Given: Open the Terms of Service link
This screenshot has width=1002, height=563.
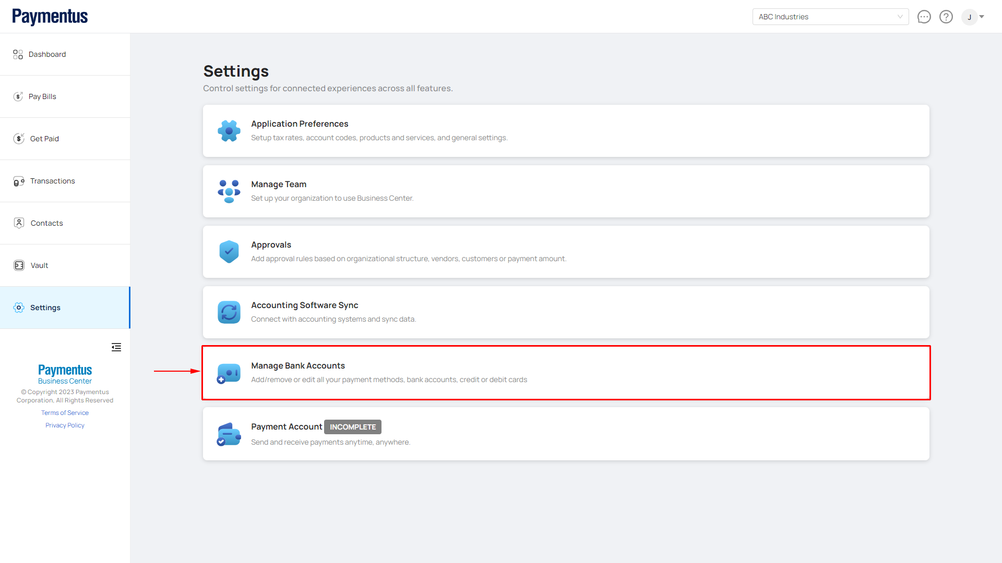Looking at the screenshot, I should coord(65,413).
